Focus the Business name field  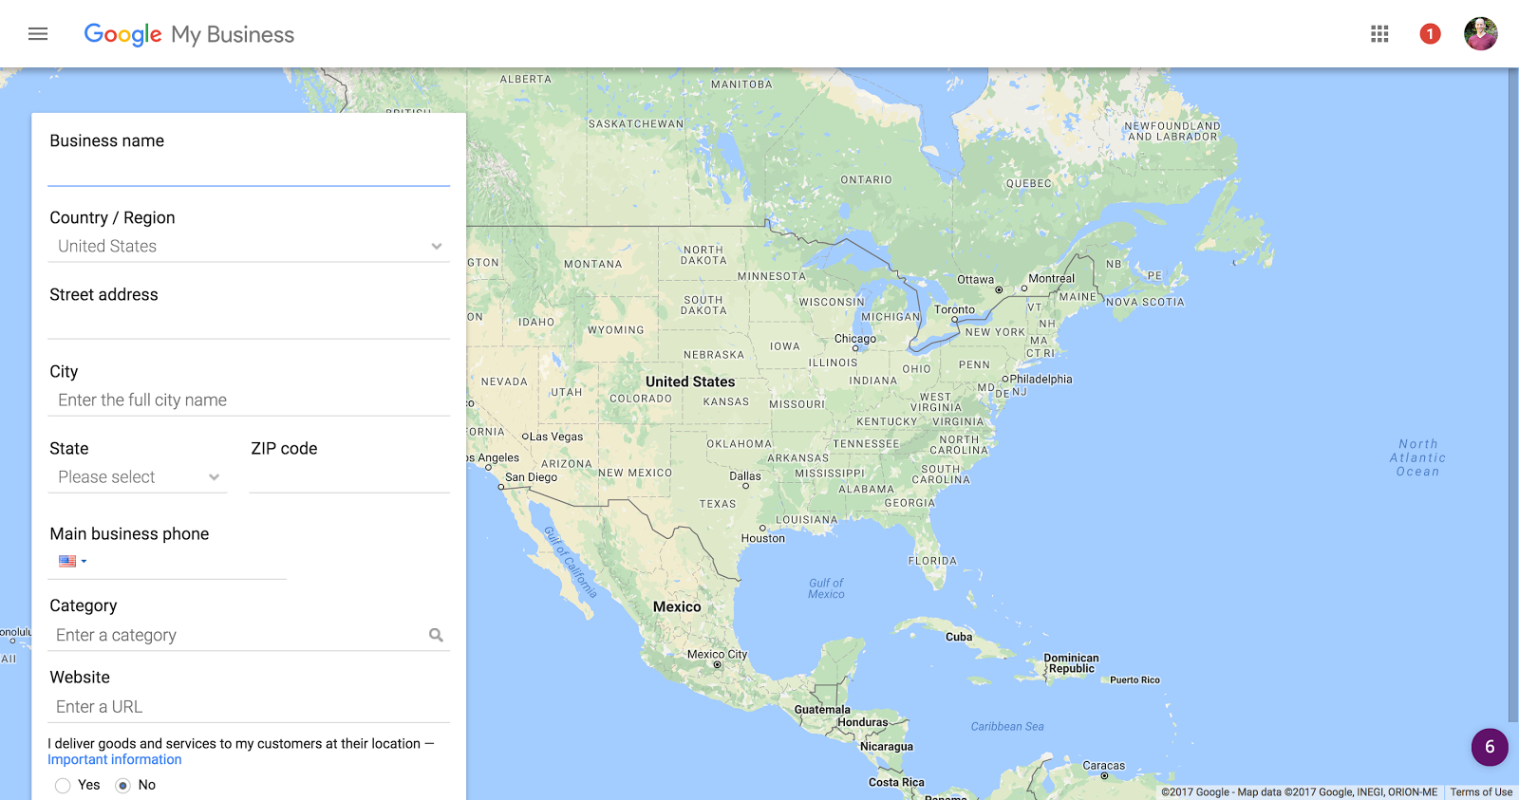(249, 171)
